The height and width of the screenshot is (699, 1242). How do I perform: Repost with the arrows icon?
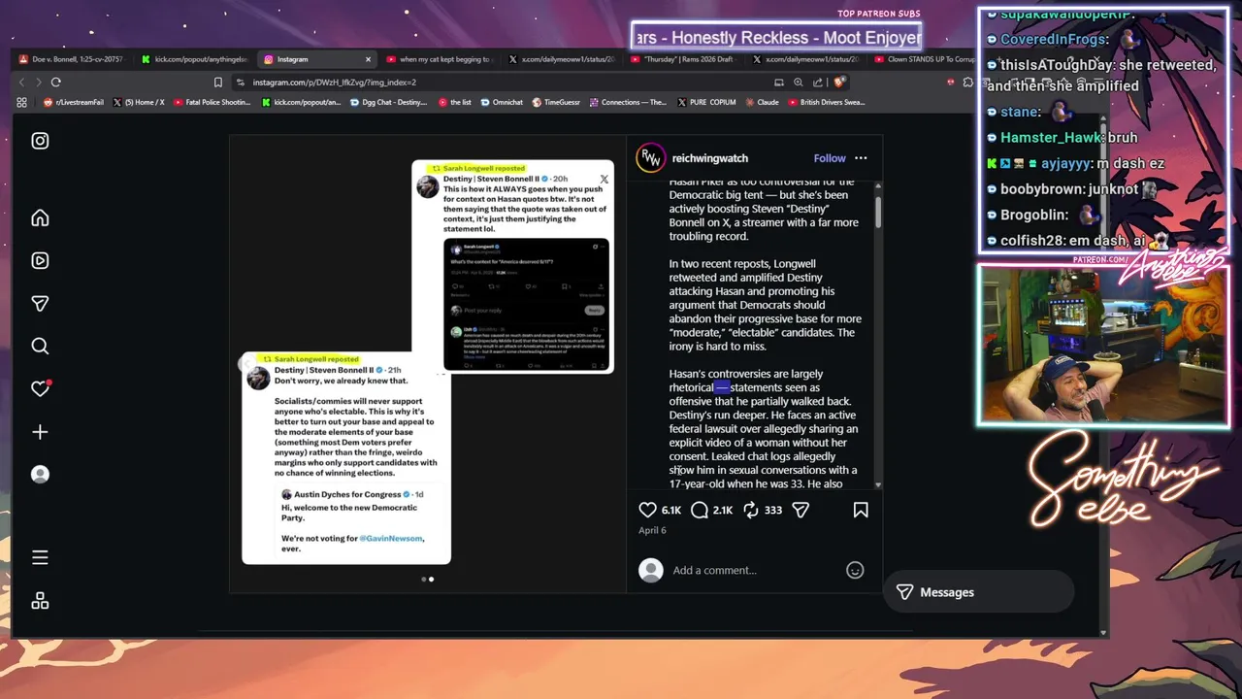pyautogui.click(x=751, y=510)
